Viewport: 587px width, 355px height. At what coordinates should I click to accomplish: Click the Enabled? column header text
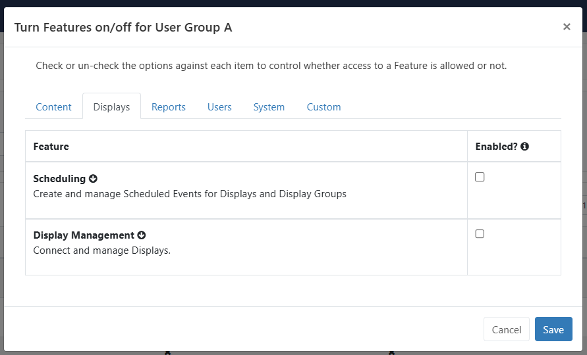(x=496, y=147)
